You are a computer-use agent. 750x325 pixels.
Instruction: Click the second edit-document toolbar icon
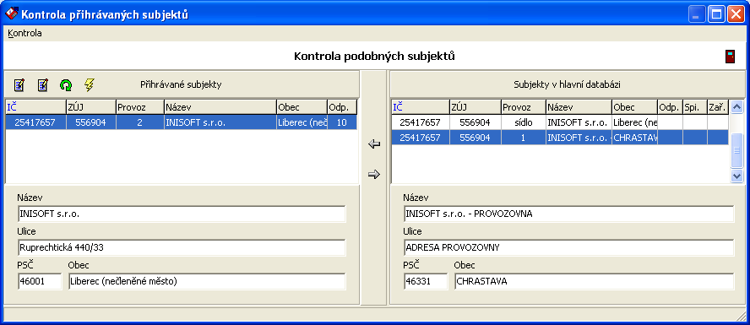[x=42, y=85]
